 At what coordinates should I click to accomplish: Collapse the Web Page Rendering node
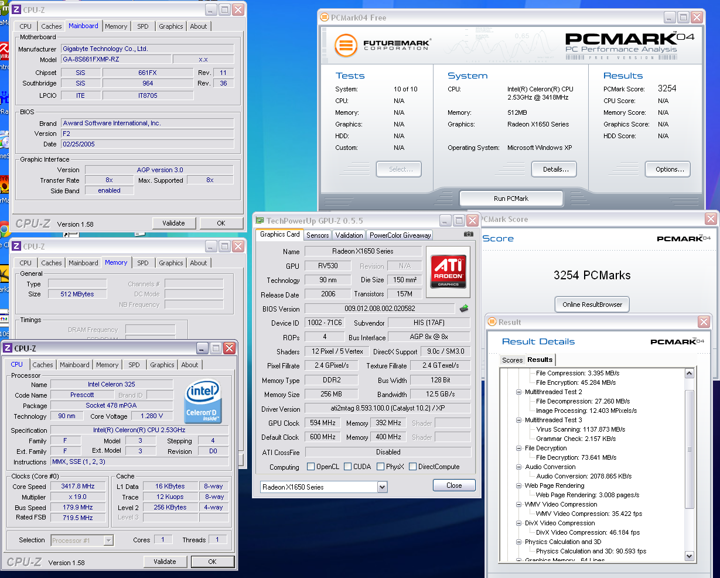pos(518,485)
